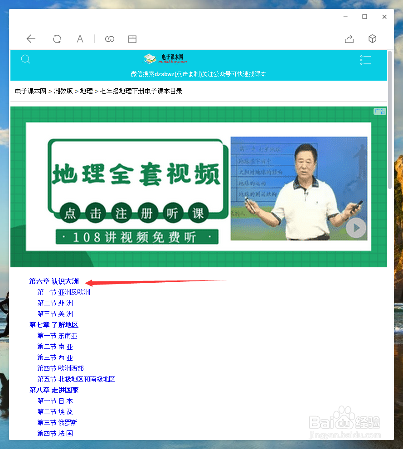The width and height of the screenshot is (403, 449).
Task: Play the geography video ad
Action: point(356,228)
